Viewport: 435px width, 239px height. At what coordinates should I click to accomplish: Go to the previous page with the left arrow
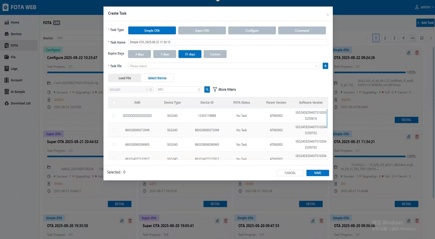367,38
